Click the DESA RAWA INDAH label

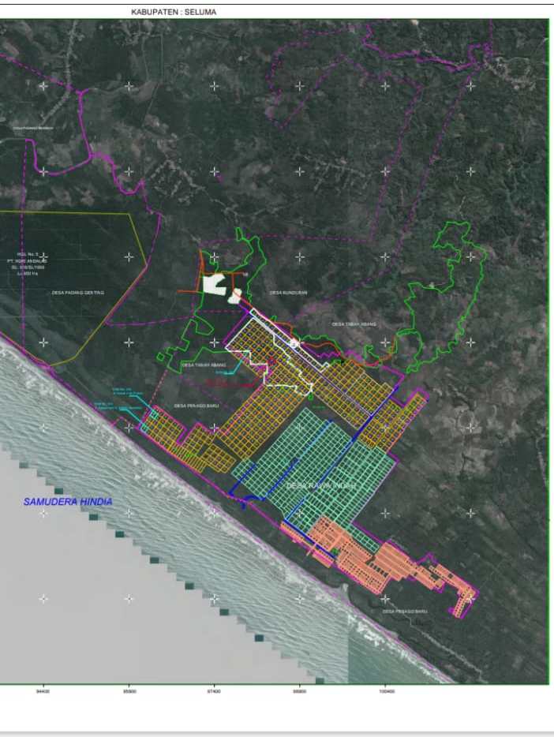(320, 485)
